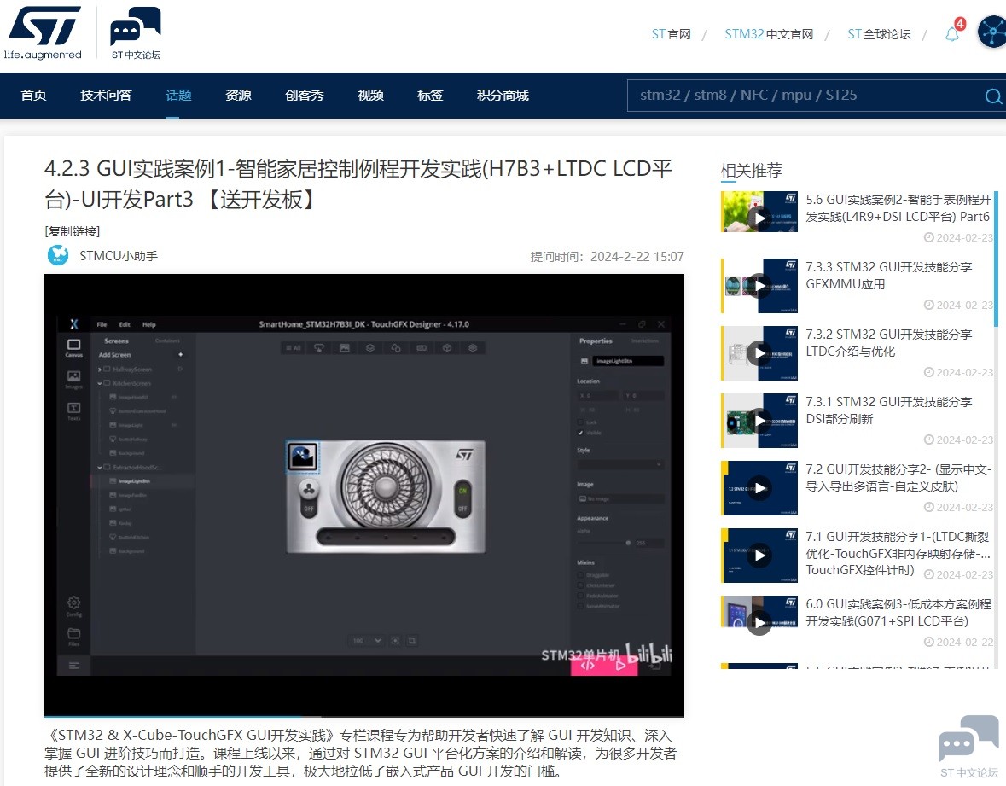
Task: Click the hamburger icon at TouchGFX bottom-left
Action: point(73,666)
